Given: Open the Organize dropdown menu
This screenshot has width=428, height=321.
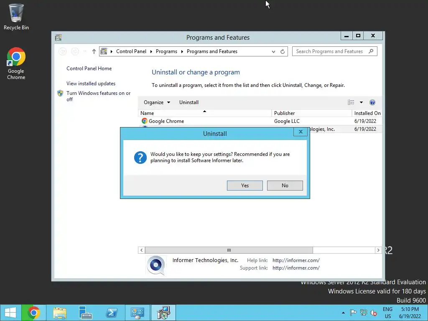Looking at the screenshot, I should 157,102.
